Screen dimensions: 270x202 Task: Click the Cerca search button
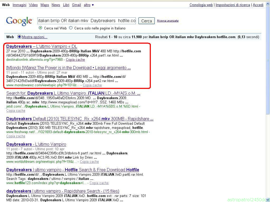tap(147, 21)
